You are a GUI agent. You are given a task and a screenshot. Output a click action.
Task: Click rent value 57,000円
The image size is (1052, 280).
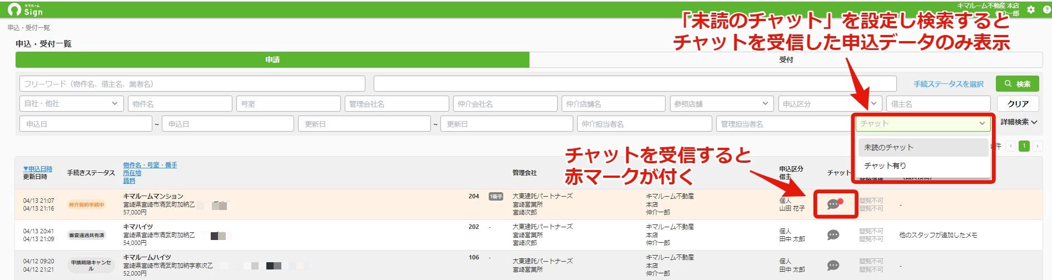(135, 212)
